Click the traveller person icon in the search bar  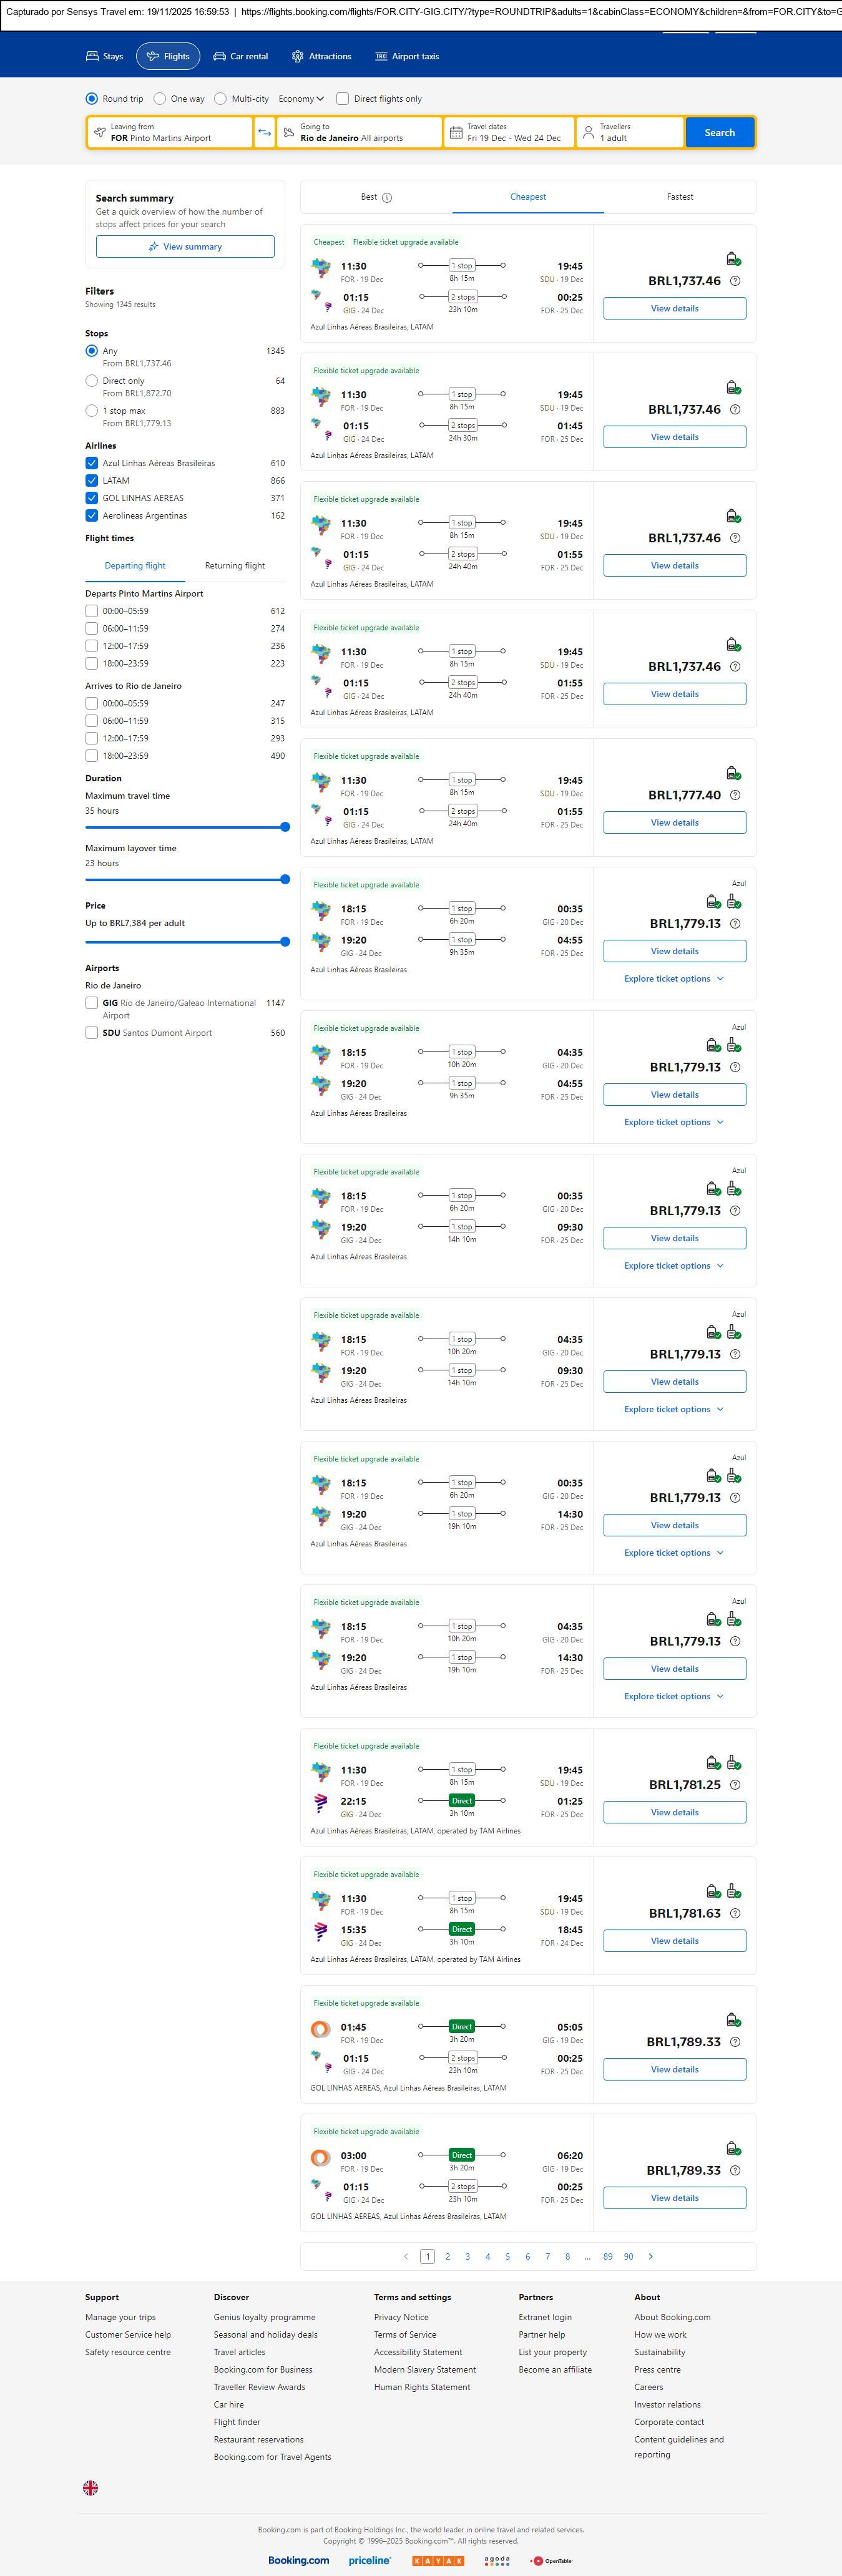point(588,132)
